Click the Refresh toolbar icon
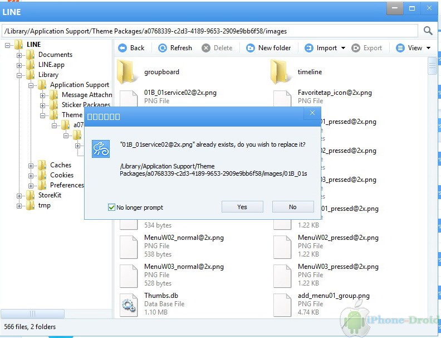The image size is (441, 338). point(163,48)
